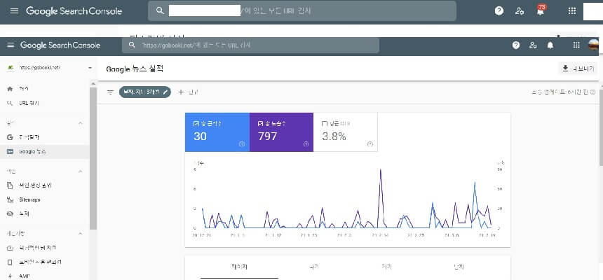Open users and permissions icon in front window
Screen dimensions: 603x280
pos(533,45)
